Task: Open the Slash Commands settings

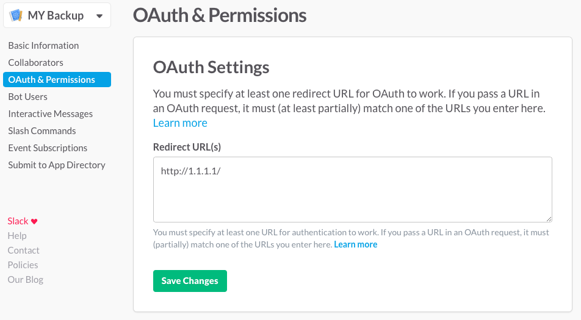Action: pyautogui.click(x=41, y=131)
